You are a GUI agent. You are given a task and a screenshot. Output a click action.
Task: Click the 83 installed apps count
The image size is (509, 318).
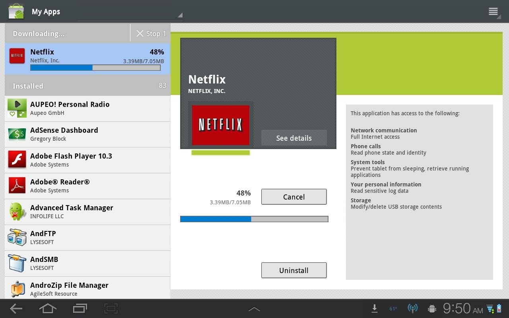click(162, 85)
